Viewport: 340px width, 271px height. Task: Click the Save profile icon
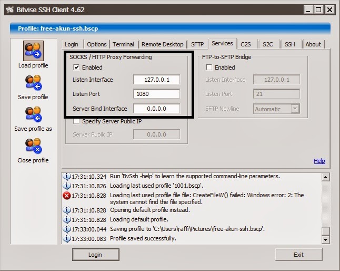tap(33, 83)
